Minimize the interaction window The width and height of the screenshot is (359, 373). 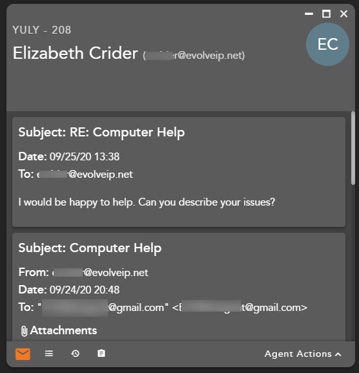pyautogui.click(x=309, y=14)
